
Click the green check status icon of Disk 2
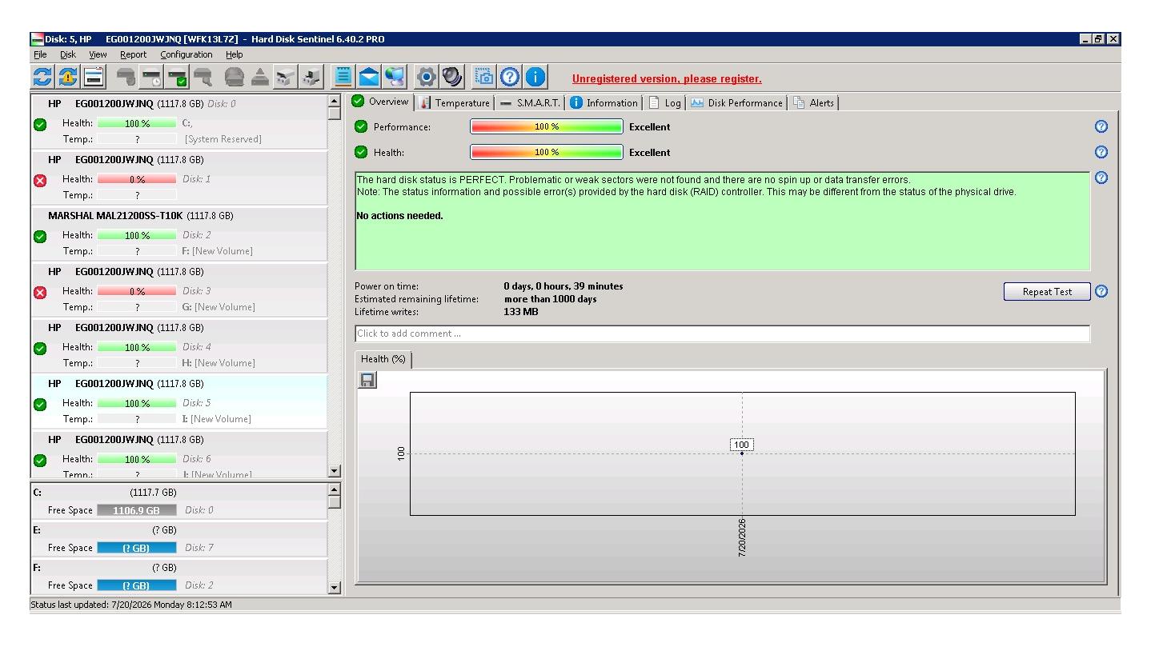click(40, 236)
